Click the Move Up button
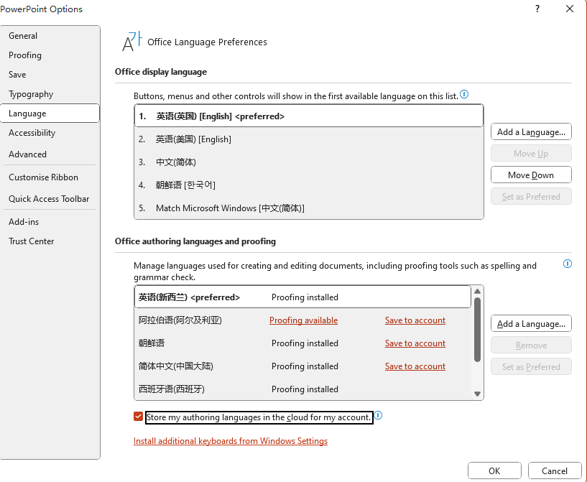This screenshot has height=482, width=587. click(531, 154)
